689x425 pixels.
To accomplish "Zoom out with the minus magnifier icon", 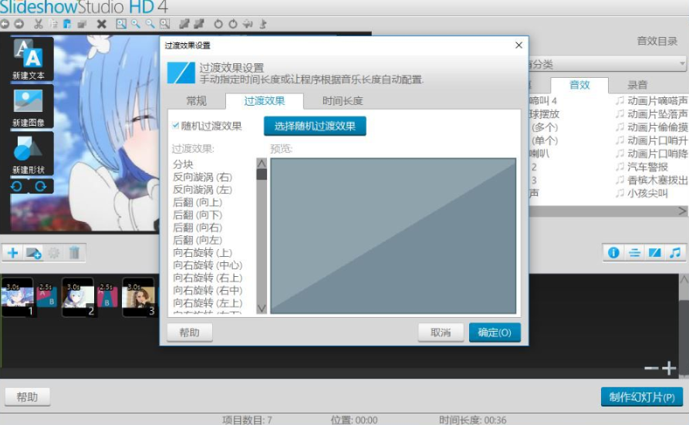I will point(150,24).
